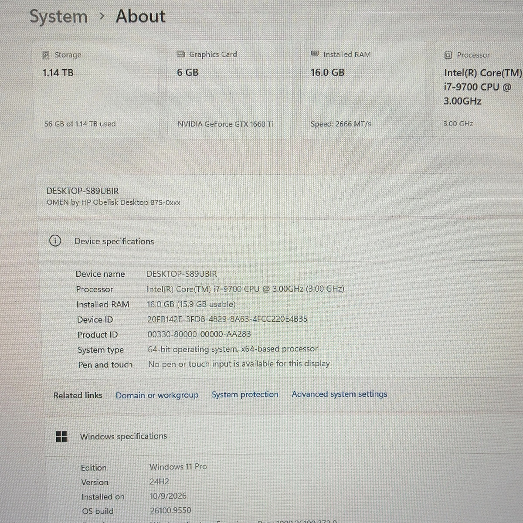This screenshot has width=523, height=523.
Task: Click the Storage card icon
Action: pyautogui.click(x=46, y=55)
